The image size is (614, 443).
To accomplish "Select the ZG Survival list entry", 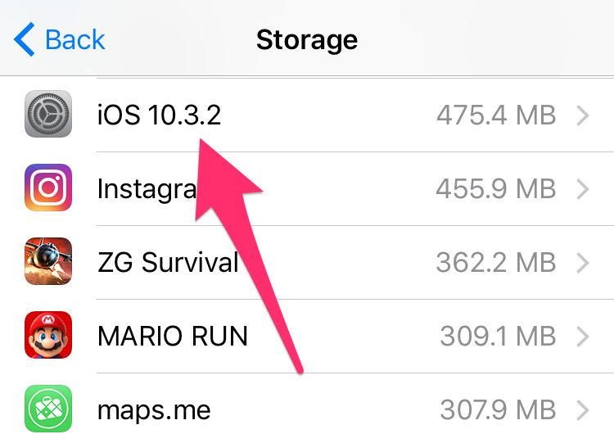I will (x=168, y=263).
